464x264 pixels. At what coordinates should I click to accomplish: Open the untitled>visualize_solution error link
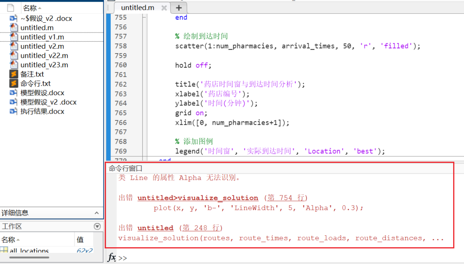click(198, 198)
